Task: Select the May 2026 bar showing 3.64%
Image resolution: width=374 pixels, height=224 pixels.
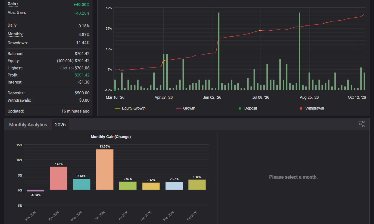Action: [82, 184]
